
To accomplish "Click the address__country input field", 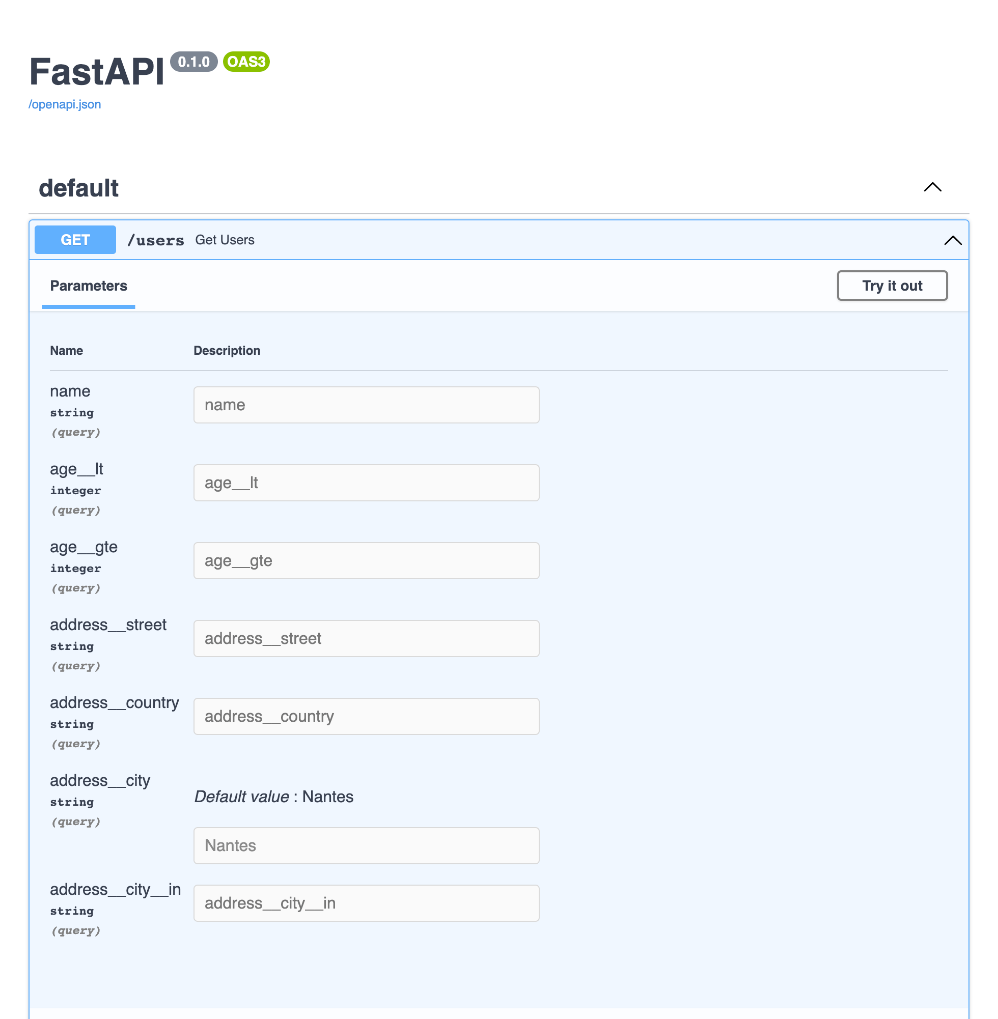I will pyautogui.click(x=366, y=716).
